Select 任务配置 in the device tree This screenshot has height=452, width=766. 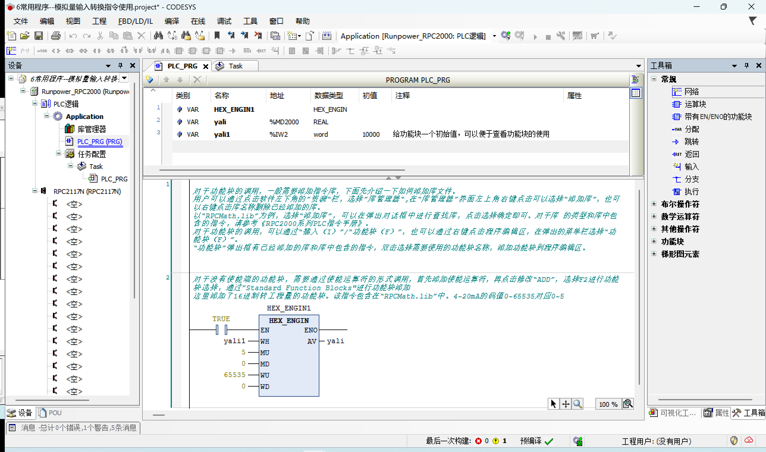91,154
